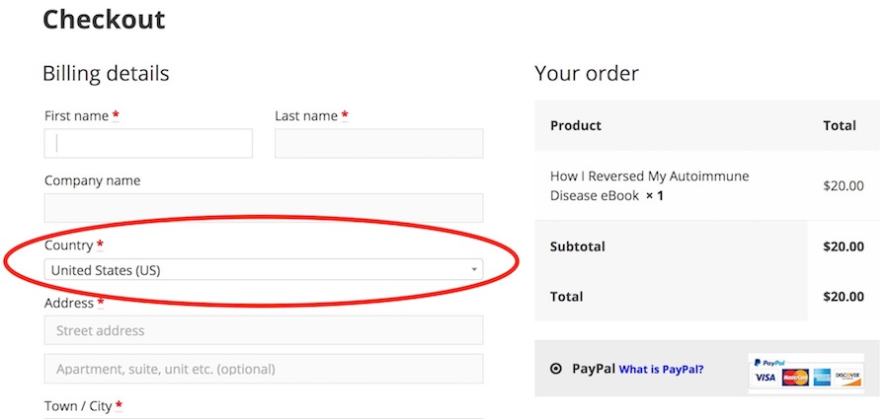This screenshot has width=889, height=419.
Task: Click the Company name text box
Action: coord(264,208)
